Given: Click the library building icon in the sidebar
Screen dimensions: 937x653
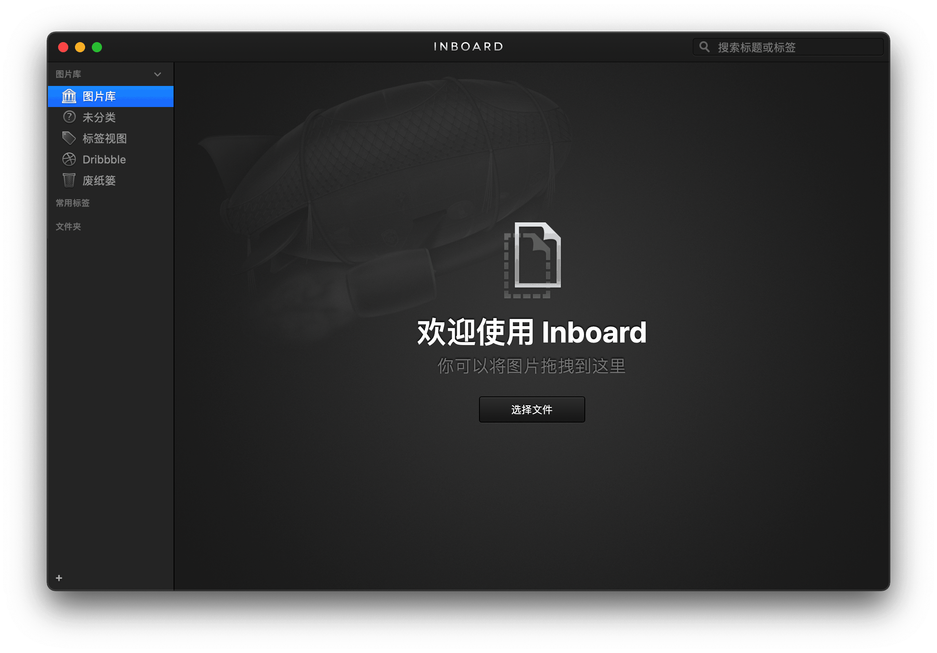Looking at the screenshot, I should click(69, 96).
